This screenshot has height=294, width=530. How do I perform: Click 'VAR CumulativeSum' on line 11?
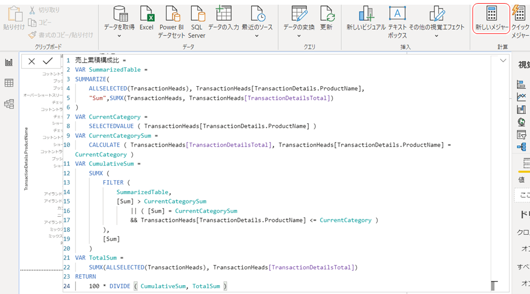(105, 163)
